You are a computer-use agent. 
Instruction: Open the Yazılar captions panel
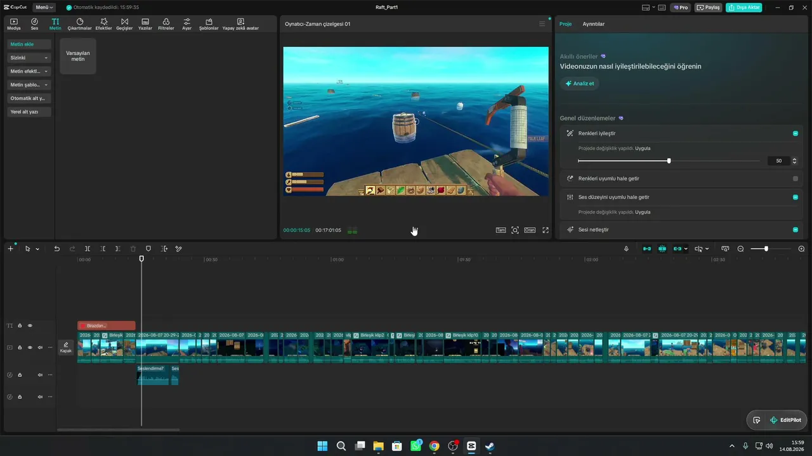coord(145,24)
